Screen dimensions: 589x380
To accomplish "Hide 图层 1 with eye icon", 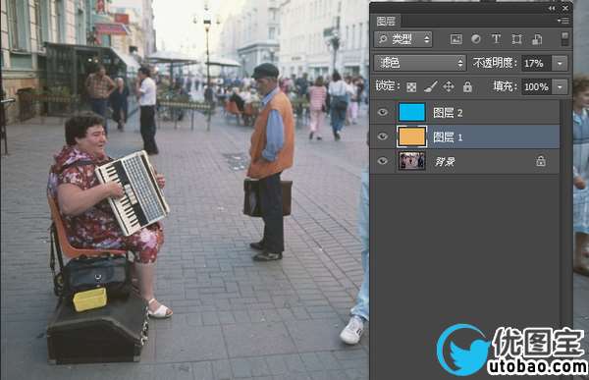I will tap(383, 136).
